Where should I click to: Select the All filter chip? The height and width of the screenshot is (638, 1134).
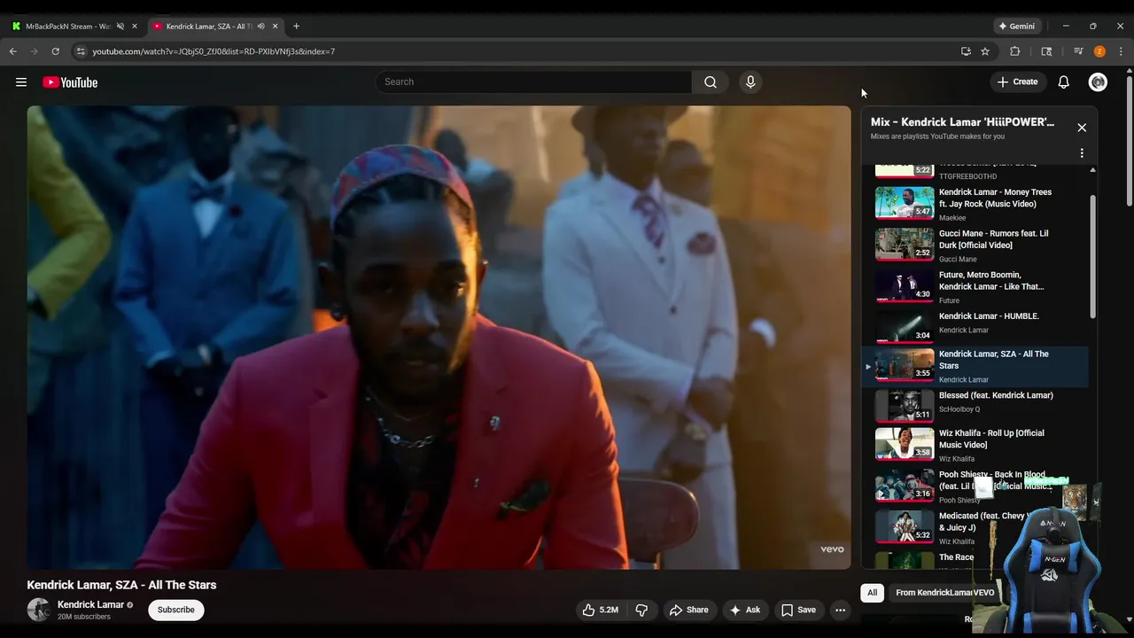click(872, 593)
